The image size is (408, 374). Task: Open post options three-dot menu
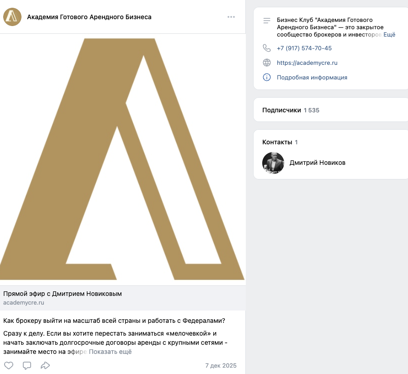click(231, 17)
